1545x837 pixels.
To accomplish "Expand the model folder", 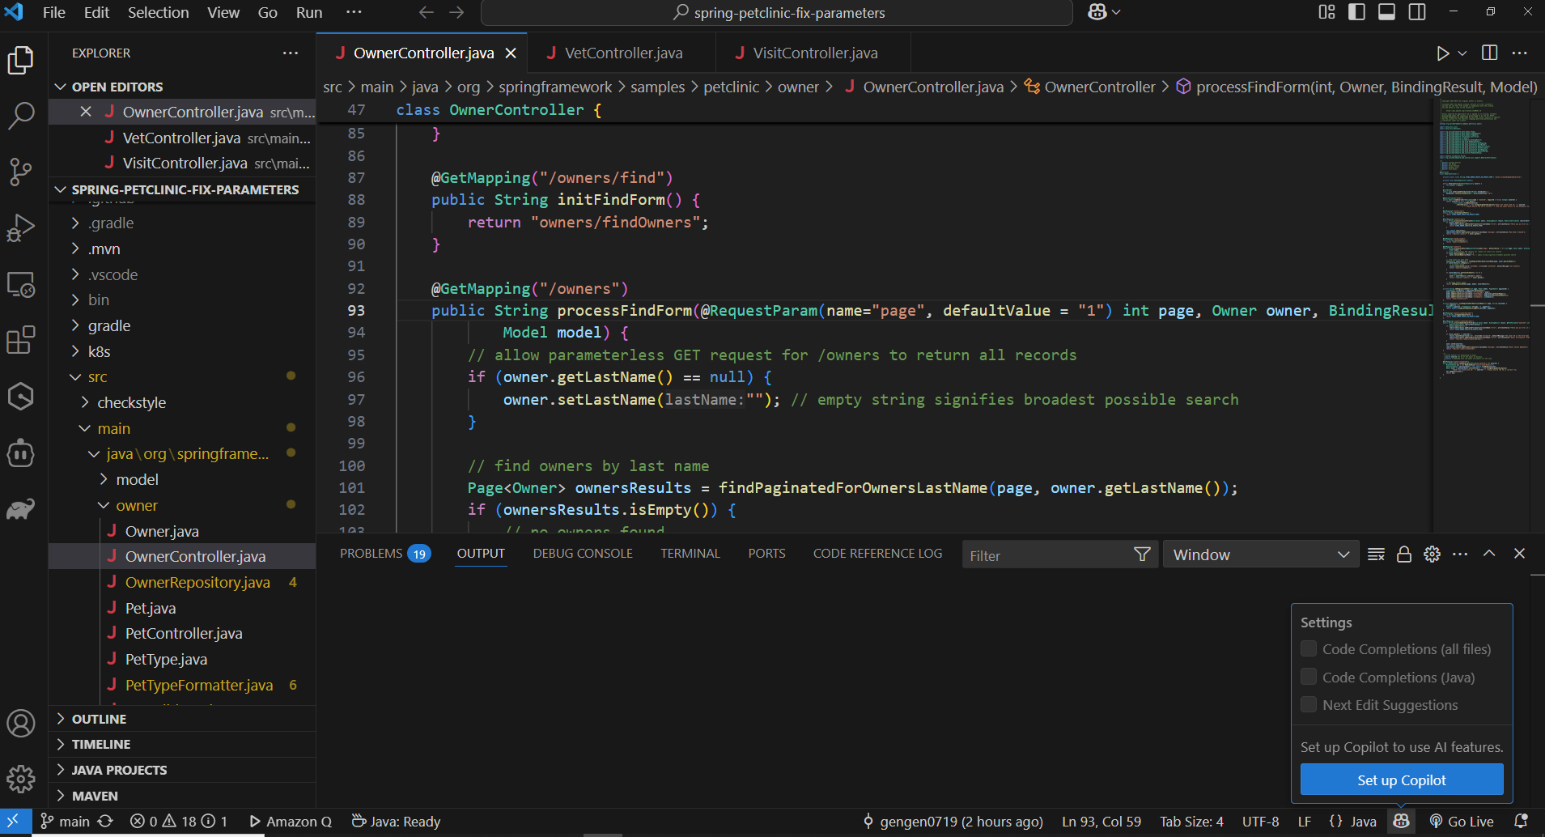I will (137, 480).
